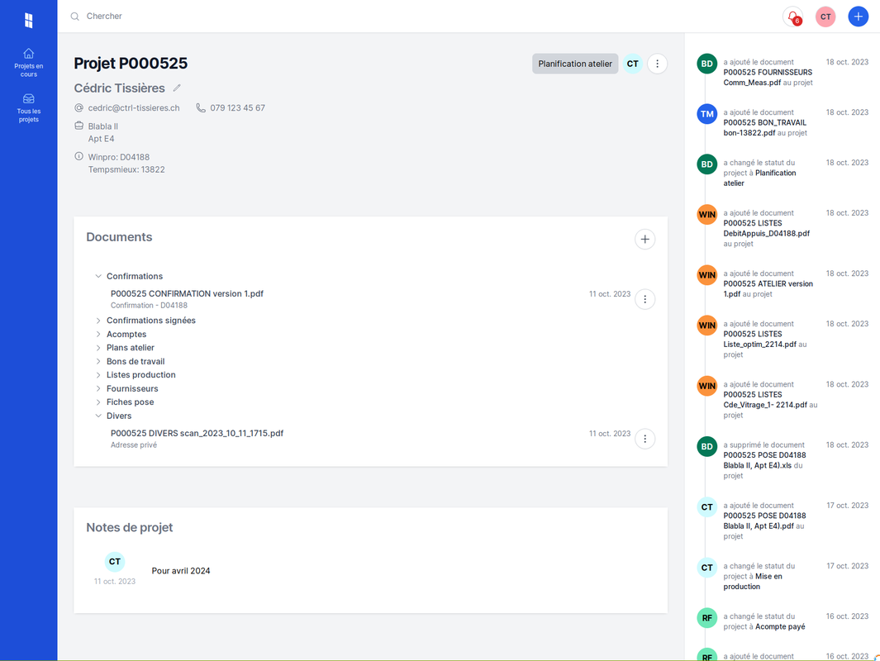The height and width of the screenshot is (661, 880).
Task: Click the Chercher search field
Action: pos(248,17)
